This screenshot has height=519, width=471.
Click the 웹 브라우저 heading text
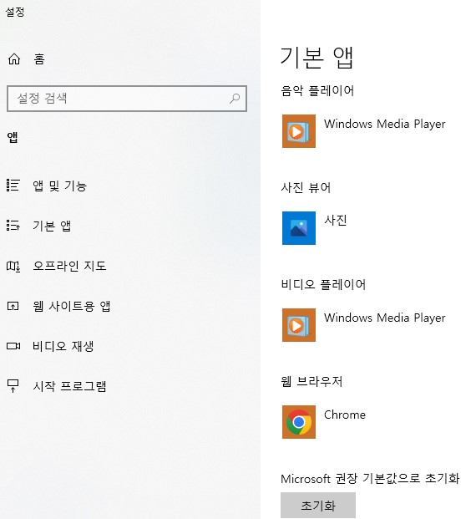pyautogui.click(x=311, y=382)
